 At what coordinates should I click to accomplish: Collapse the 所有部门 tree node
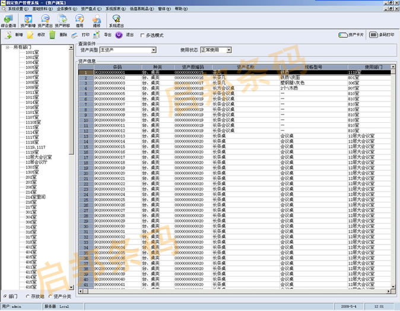[7, 47]
